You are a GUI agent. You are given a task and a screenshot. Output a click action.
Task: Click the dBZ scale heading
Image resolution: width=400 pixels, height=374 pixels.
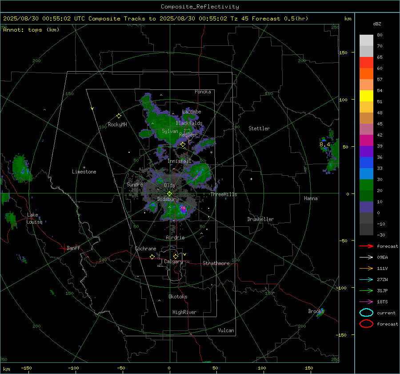(x=377, y=24)
